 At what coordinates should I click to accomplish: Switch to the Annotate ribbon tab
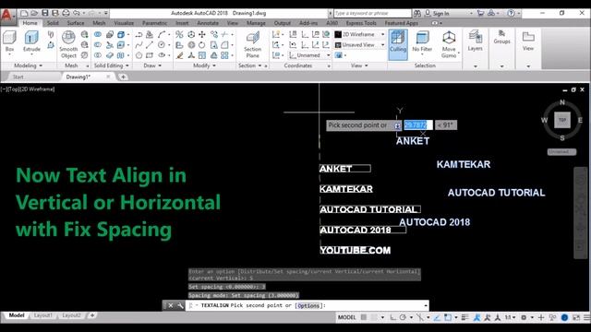pyautogui.click(x=208, y=23)
